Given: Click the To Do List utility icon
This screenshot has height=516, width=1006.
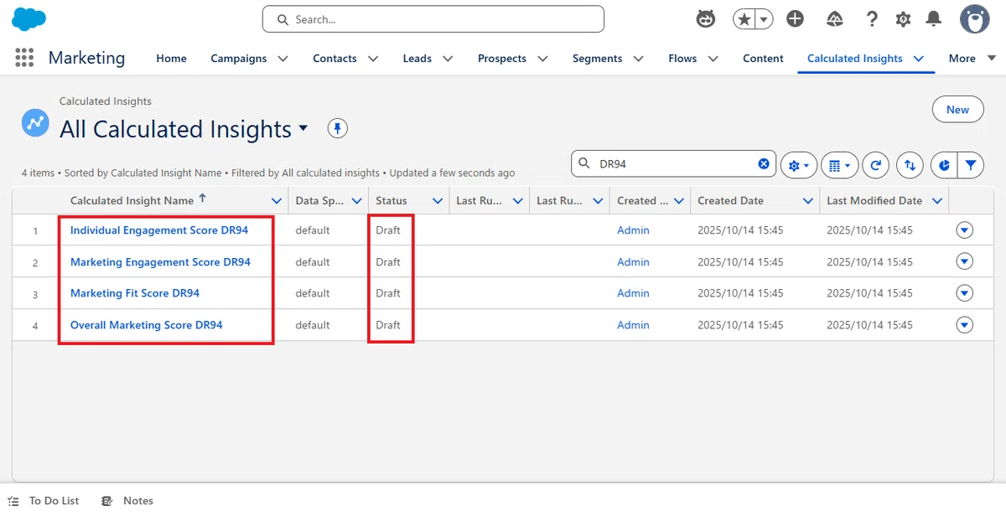Looking at the screenshot, I should 13,501.
